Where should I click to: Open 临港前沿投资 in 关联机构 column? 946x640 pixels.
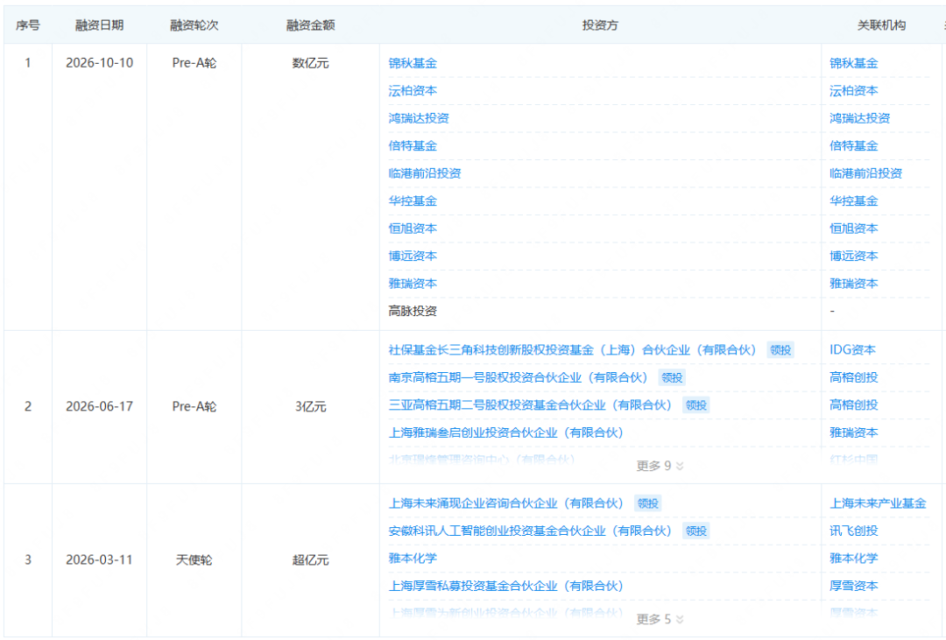click(x=865, y=173)
